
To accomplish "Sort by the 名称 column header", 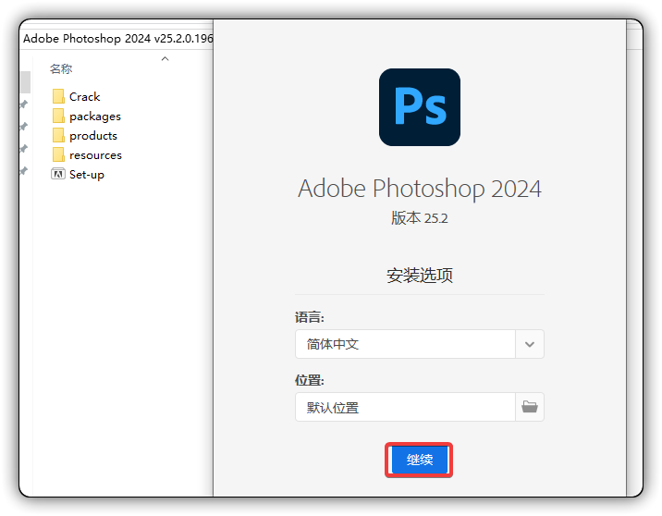I will [x=61, y=68].
